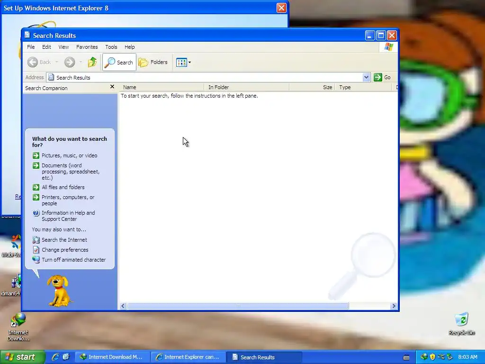Click the Address bar field
485x364 pixels.
point(205,77)
